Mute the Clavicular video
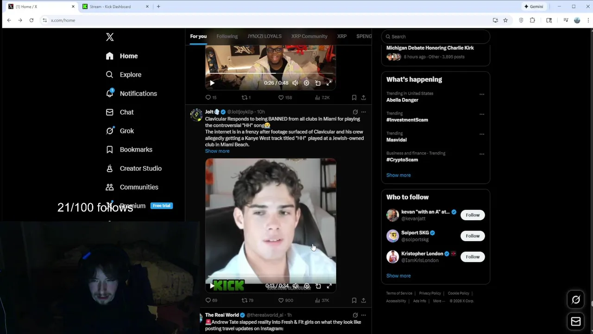 tap(295, 286)
